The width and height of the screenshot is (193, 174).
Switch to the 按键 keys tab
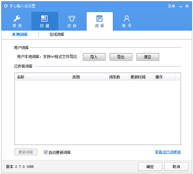[x=45, y=21]
